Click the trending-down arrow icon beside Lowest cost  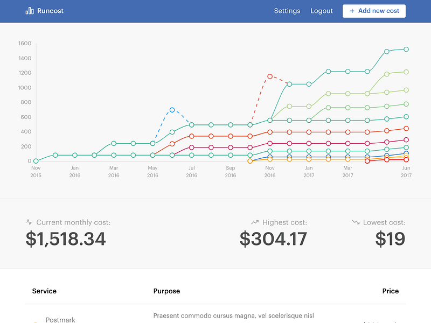(356, 222)
